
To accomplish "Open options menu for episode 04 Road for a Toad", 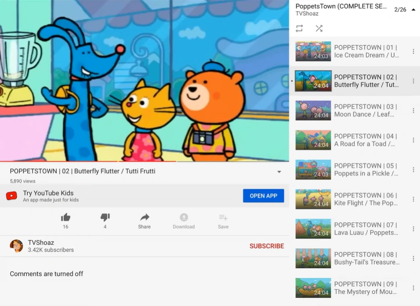I will (413, 140).
